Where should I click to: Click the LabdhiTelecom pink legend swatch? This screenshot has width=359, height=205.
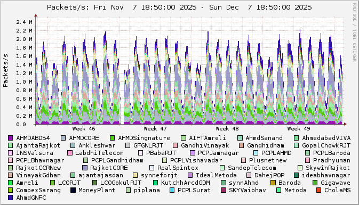click(69, 153)
